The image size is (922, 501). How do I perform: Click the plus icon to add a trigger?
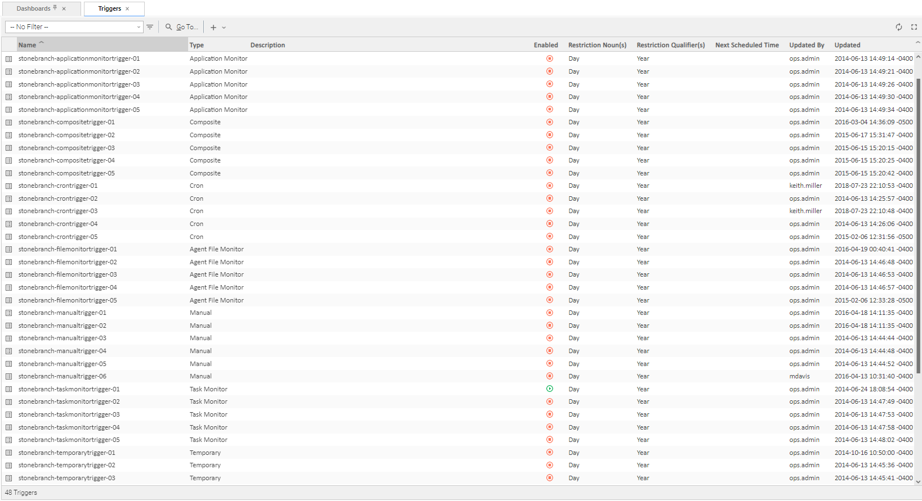coord(213,27)
